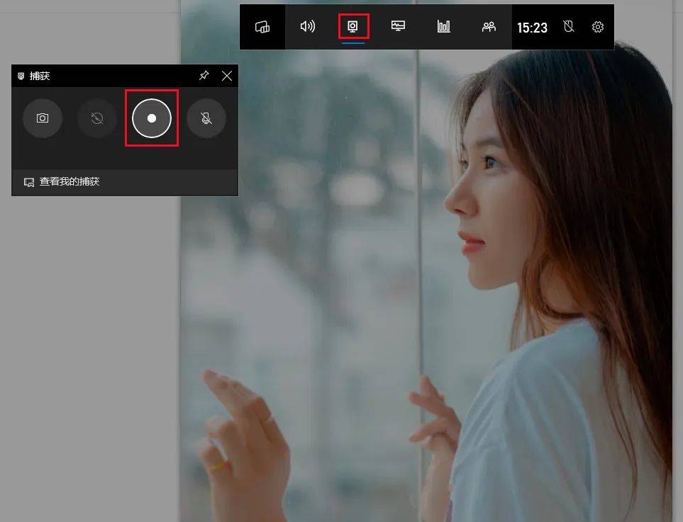Screen dimensions: 683x522
Task: Pin the 捕获 capture widget
Action: [204, 75]
